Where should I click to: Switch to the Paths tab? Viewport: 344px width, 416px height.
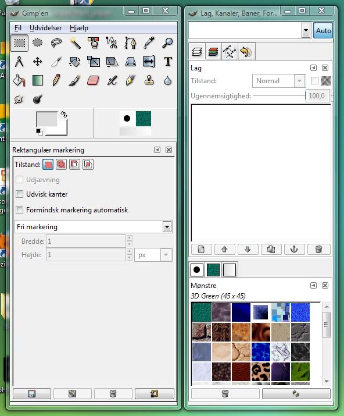[x=230, y=51]
